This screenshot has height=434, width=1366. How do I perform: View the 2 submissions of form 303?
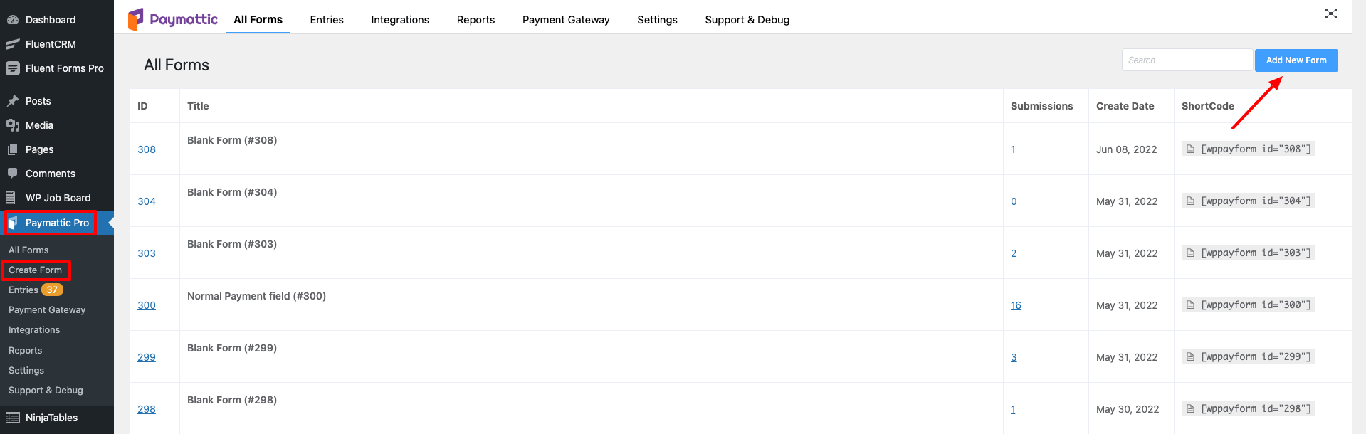pyautogui.click(x=1014, y=253)
